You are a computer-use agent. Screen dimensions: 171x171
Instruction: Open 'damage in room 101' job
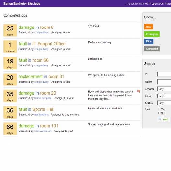(x=39, y=126)
